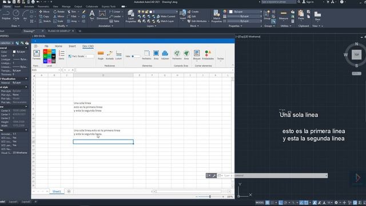Switch to the PLANO DE EJEMPLO drawing tab

click(x=59, y=31)
